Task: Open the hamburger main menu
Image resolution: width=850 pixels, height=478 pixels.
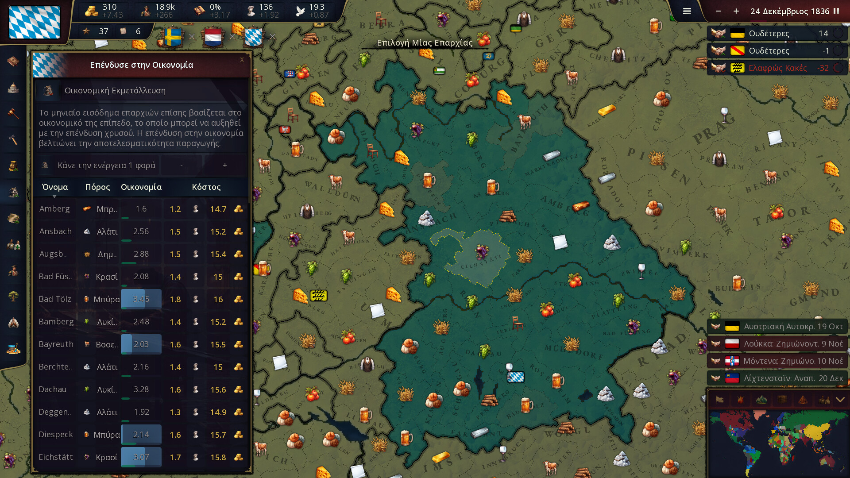Action: coord(687,12)
